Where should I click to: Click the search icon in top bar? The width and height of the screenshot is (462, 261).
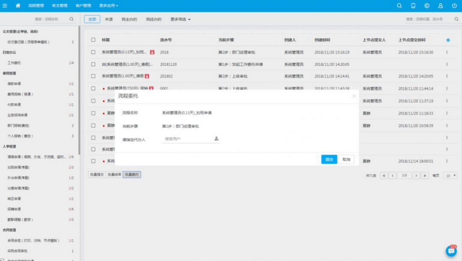pos(399,6)
